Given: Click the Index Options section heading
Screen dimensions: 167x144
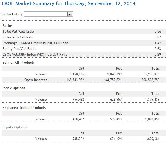Looking at the screenshot, I should coord(14,88).
